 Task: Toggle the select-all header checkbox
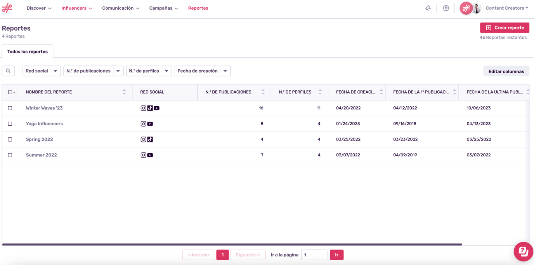pyautogui.click(x=10, y=92)
